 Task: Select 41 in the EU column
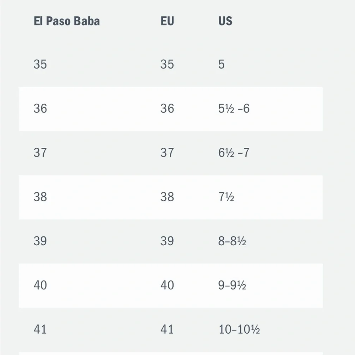coord(167,329)
